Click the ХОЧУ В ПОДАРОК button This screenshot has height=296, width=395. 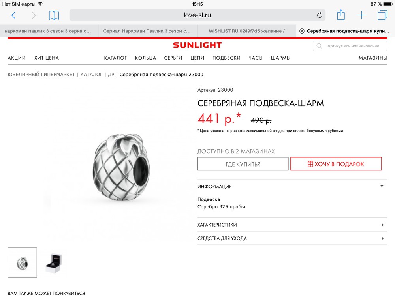point(336,164)
